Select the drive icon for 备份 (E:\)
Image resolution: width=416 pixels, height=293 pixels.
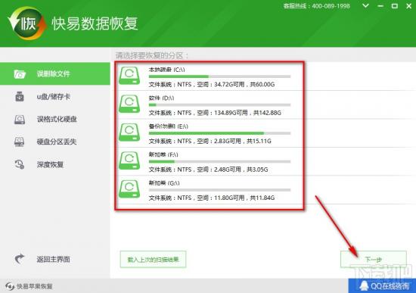click(129, 132)
